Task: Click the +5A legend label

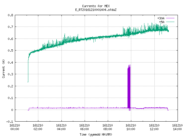Action: [162, 22]
